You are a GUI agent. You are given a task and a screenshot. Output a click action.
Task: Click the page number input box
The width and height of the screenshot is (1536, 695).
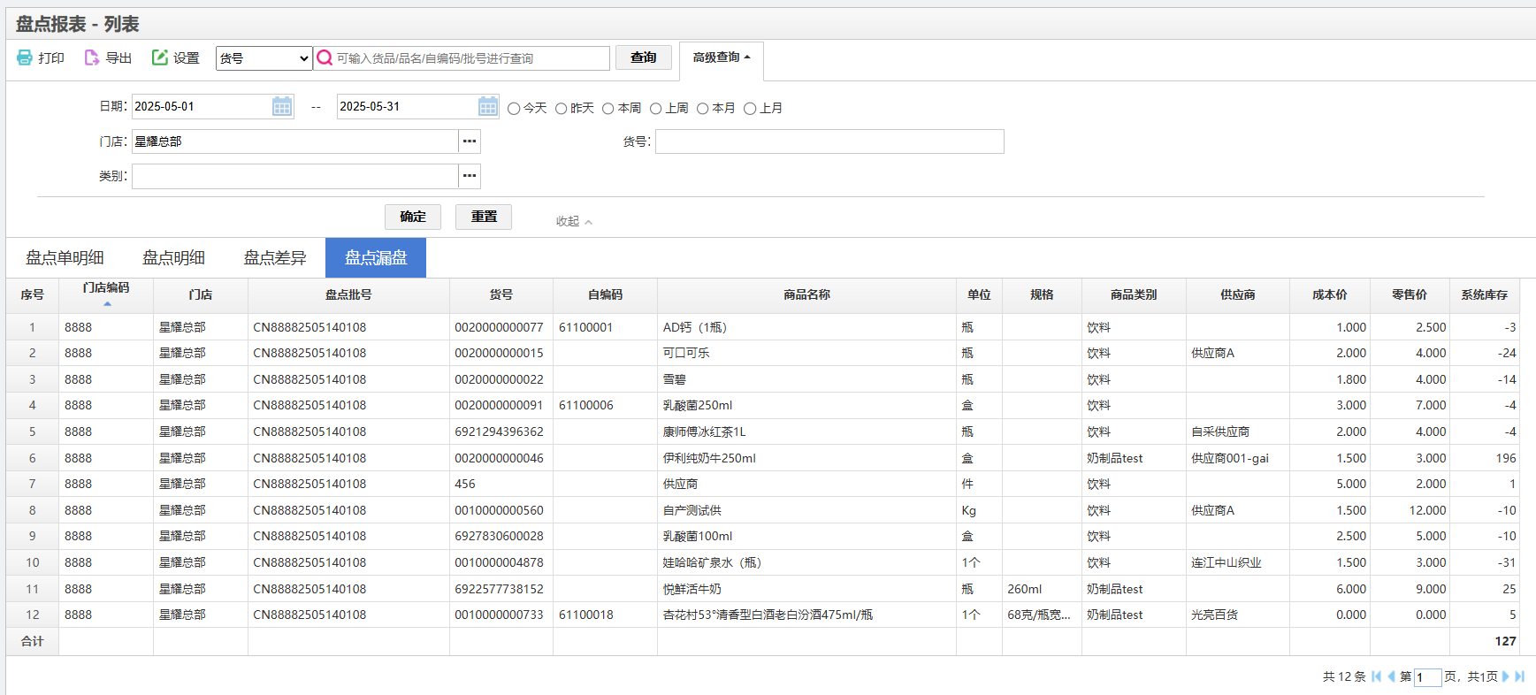1427,677
